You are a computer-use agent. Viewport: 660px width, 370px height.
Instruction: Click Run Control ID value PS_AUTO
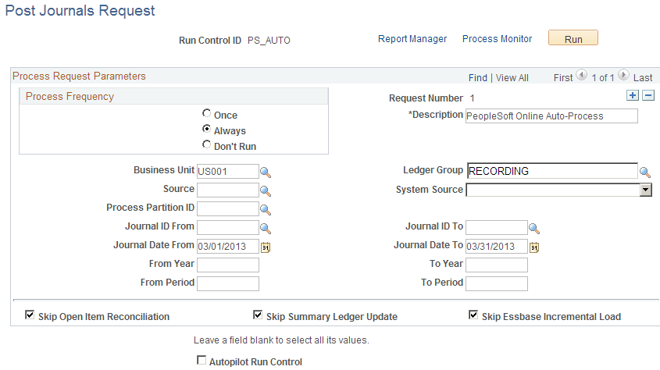pyautogui.click(x=269, y=41)
